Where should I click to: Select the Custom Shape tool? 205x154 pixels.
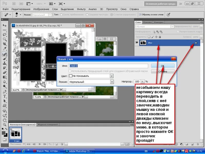(5, 105)
